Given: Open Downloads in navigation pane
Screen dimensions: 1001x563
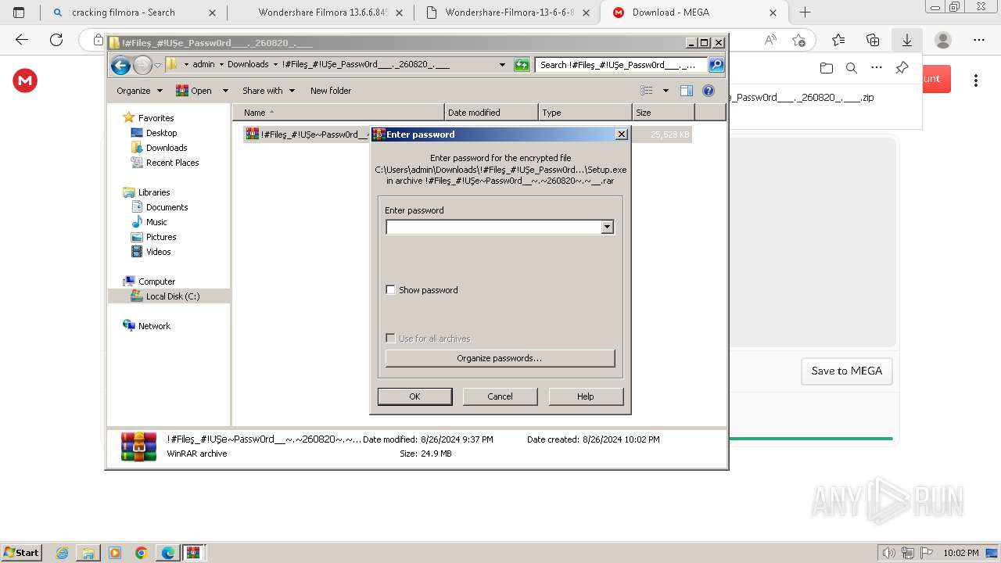Looking at the screenshot, I should click(167, 148).
